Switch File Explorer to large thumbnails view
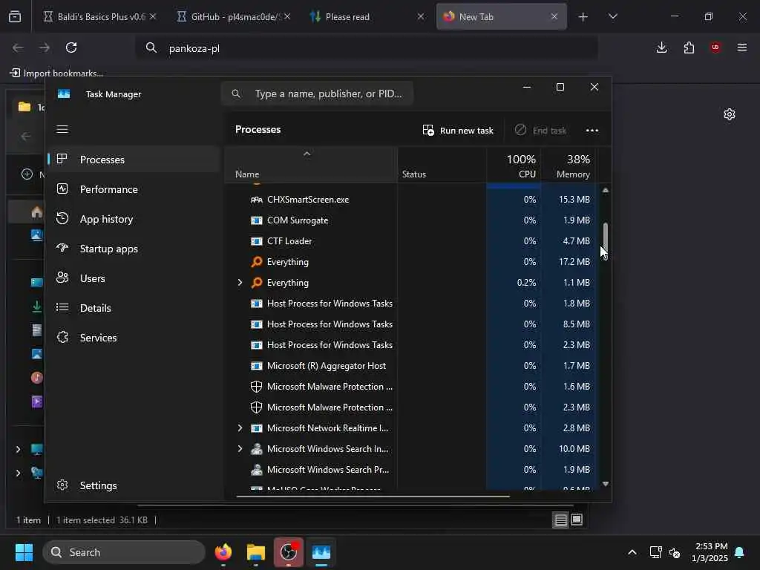The image size is (760, 570). tap(576, 520)
